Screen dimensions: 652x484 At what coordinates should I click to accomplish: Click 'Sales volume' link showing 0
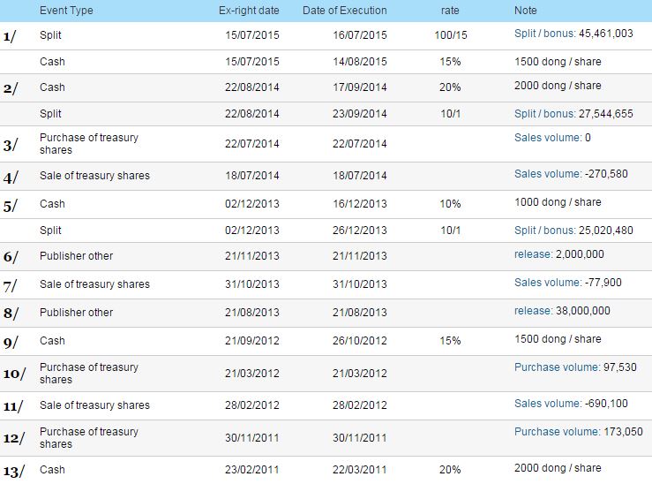click(547, 138)
